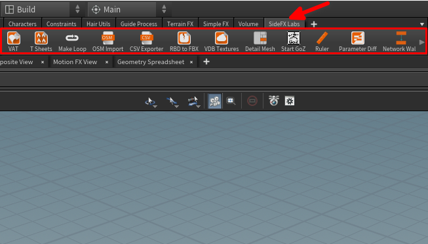This screenshot has height=244, width=428.
Task: Add a new shelf tab with plus
Action: tap(314, 24)
